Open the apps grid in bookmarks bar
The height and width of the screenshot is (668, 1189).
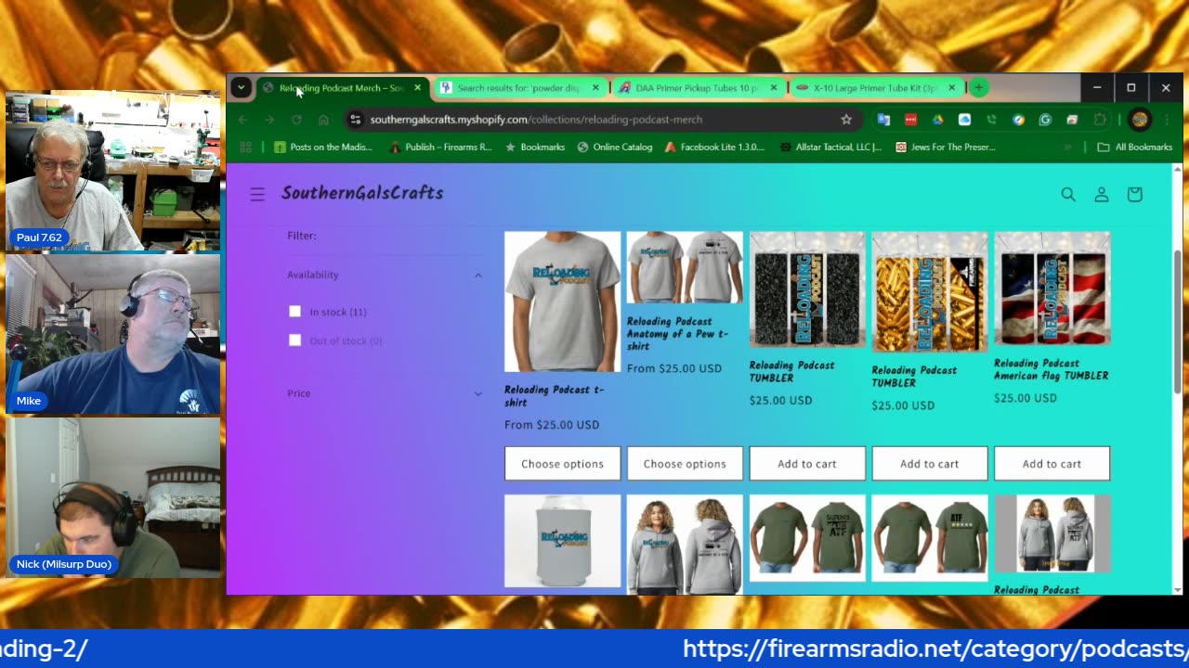pos(246,147)
